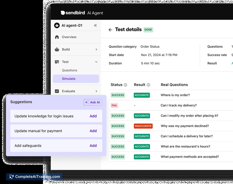This screenshot has height=184, width=233.
Task: Click the Build robot icon
Action: pos(57,49)
